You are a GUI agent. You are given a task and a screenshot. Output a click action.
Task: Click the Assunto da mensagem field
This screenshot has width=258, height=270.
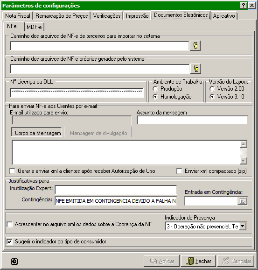tap(192, 120)
